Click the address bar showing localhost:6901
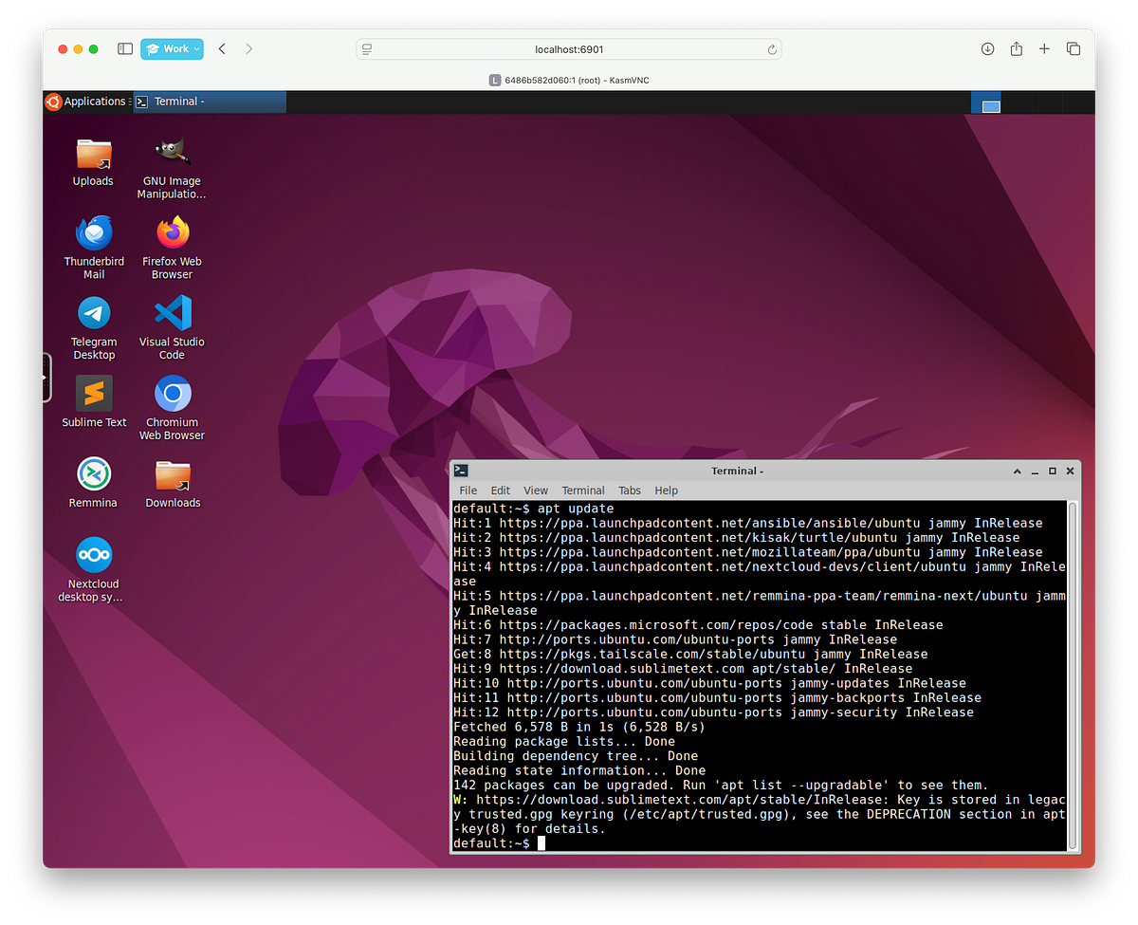Screen dimensions: 1138x925 point(569,48)
